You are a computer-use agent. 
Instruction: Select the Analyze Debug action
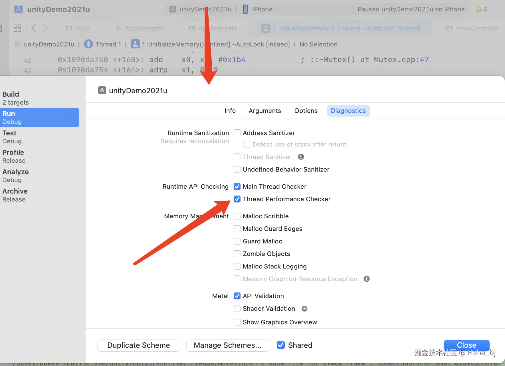[40, 176]
